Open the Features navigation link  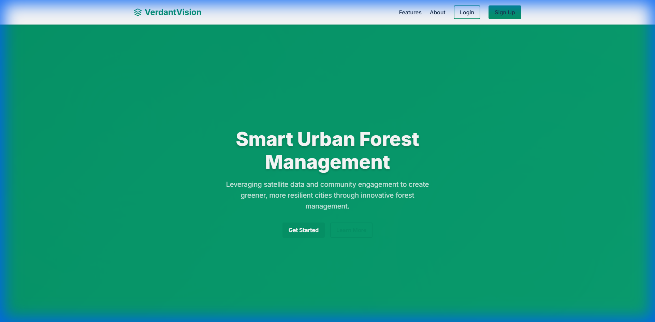point(410,12)
